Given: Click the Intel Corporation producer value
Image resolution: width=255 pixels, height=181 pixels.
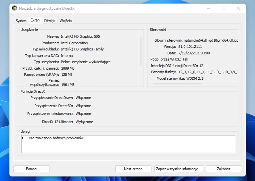Looking at the screenshot, I should (74, 43).
